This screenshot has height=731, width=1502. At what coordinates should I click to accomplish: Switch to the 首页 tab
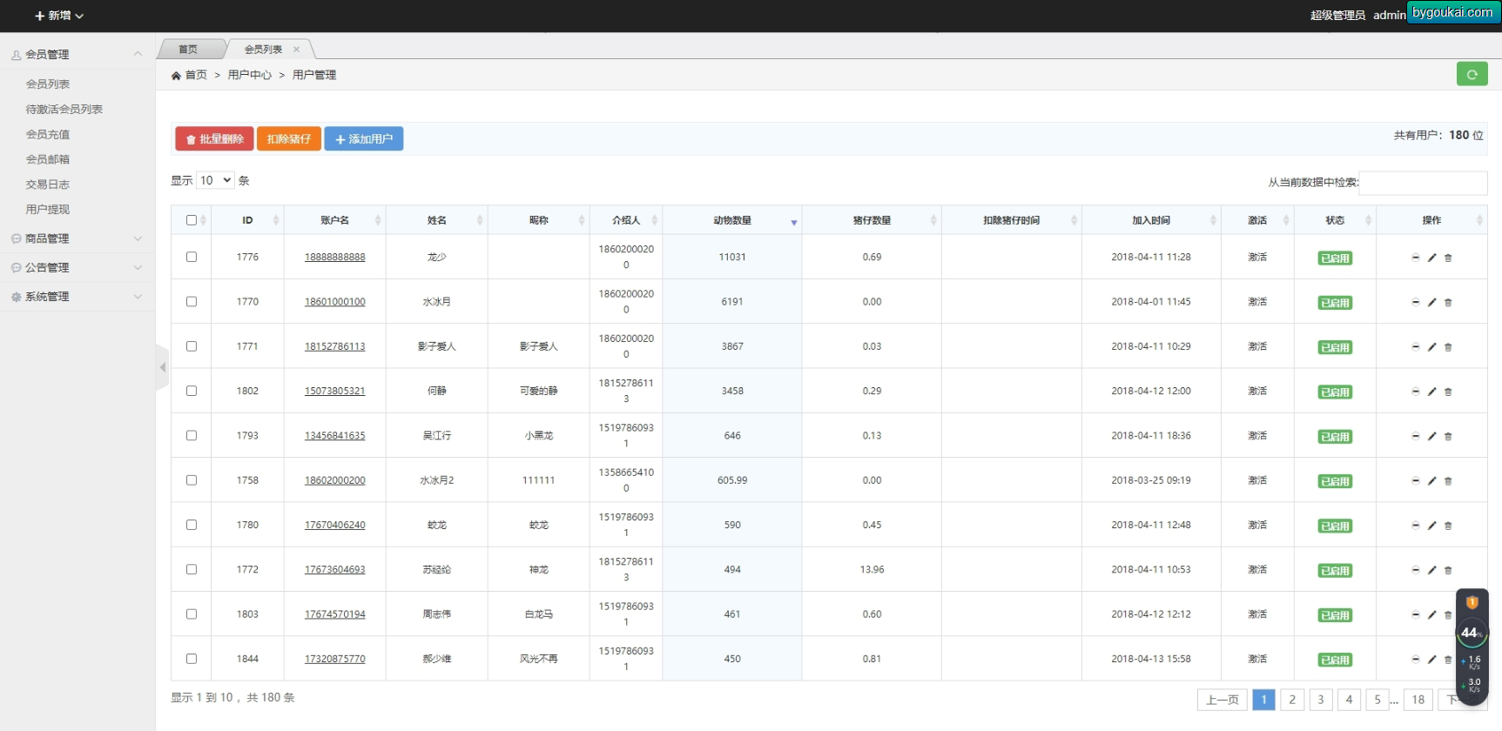click(x=188, y=50)
